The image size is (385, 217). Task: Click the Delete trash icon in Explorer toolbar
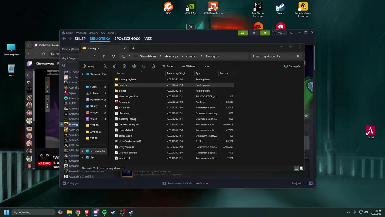[x=153, y=66]
